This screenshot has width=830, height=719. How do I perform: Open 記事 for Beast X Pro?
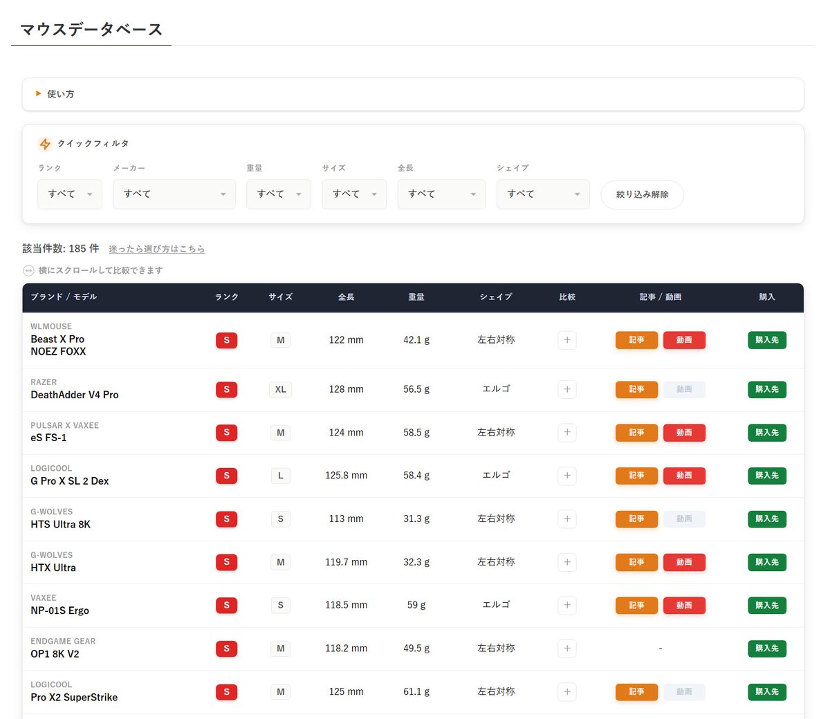[636, 340]
